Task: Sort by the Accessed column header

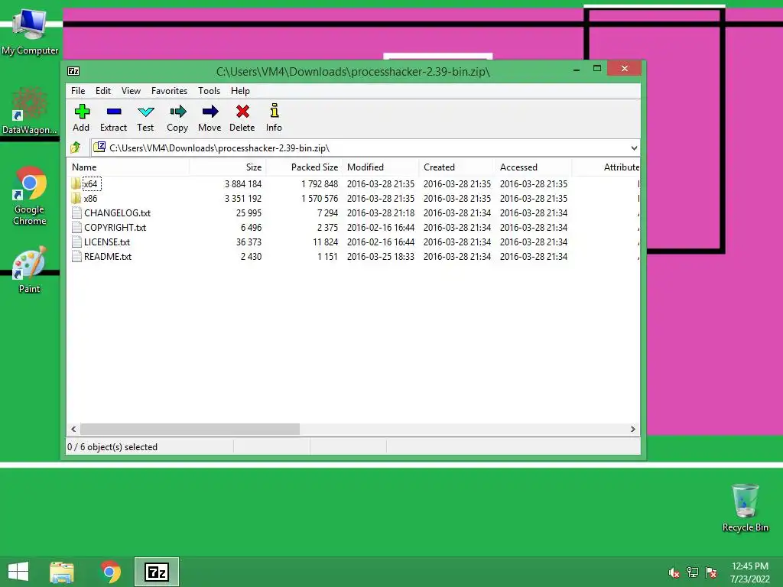Action: (x=534, y=167)
